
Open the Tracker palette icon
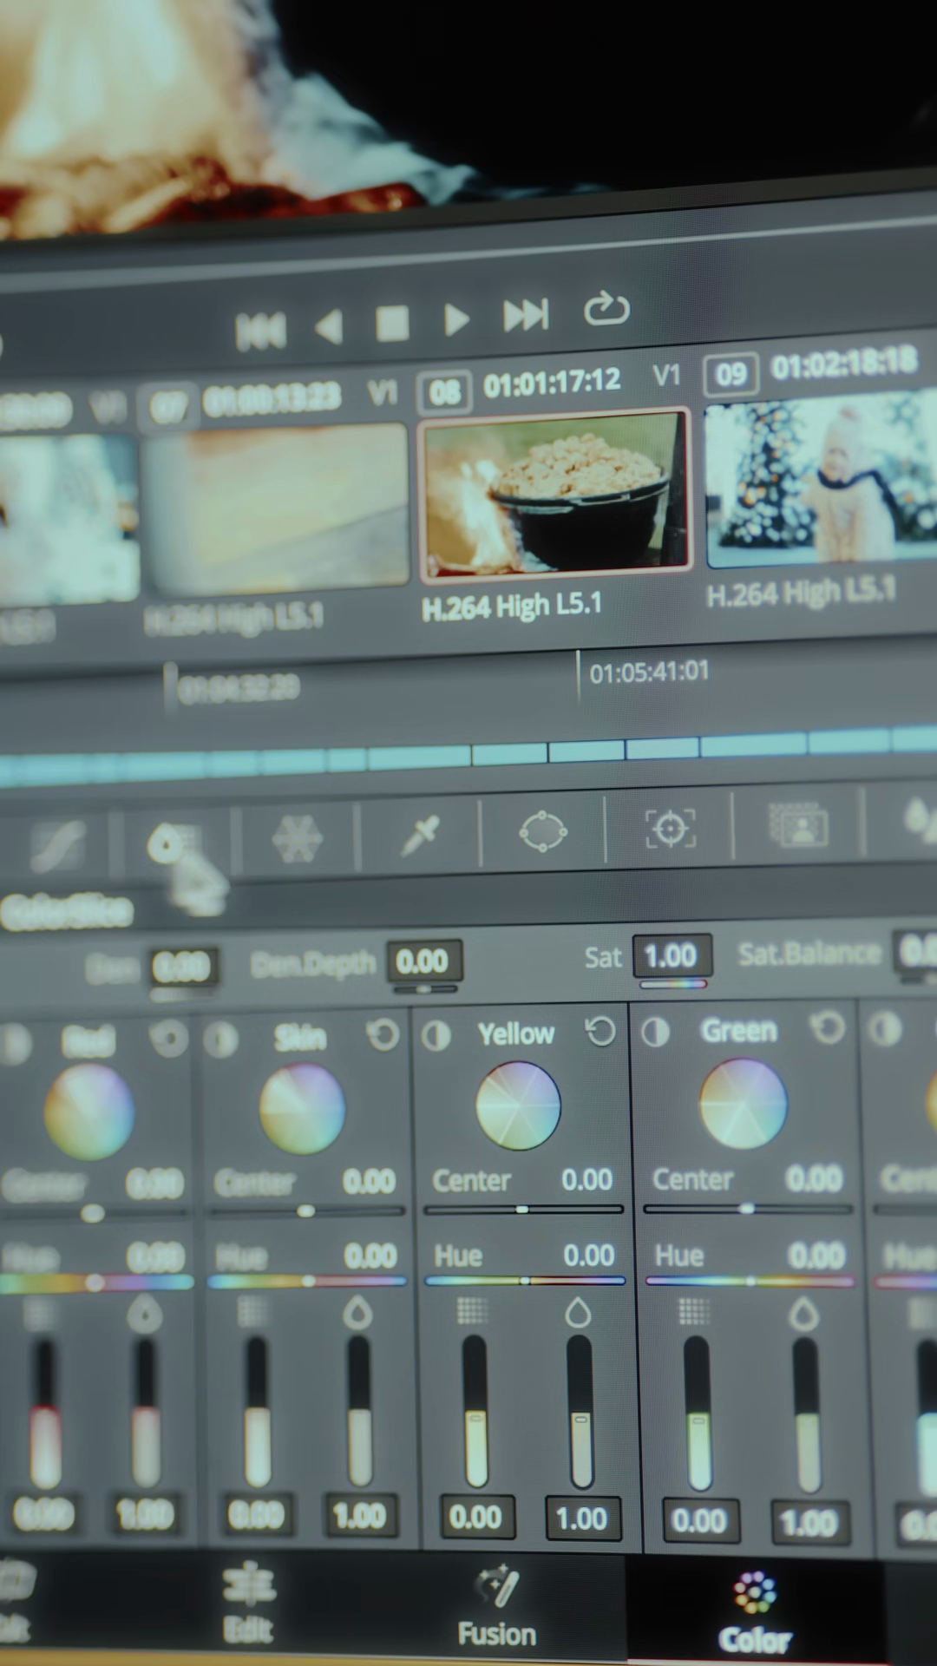[x=670, y=829]
